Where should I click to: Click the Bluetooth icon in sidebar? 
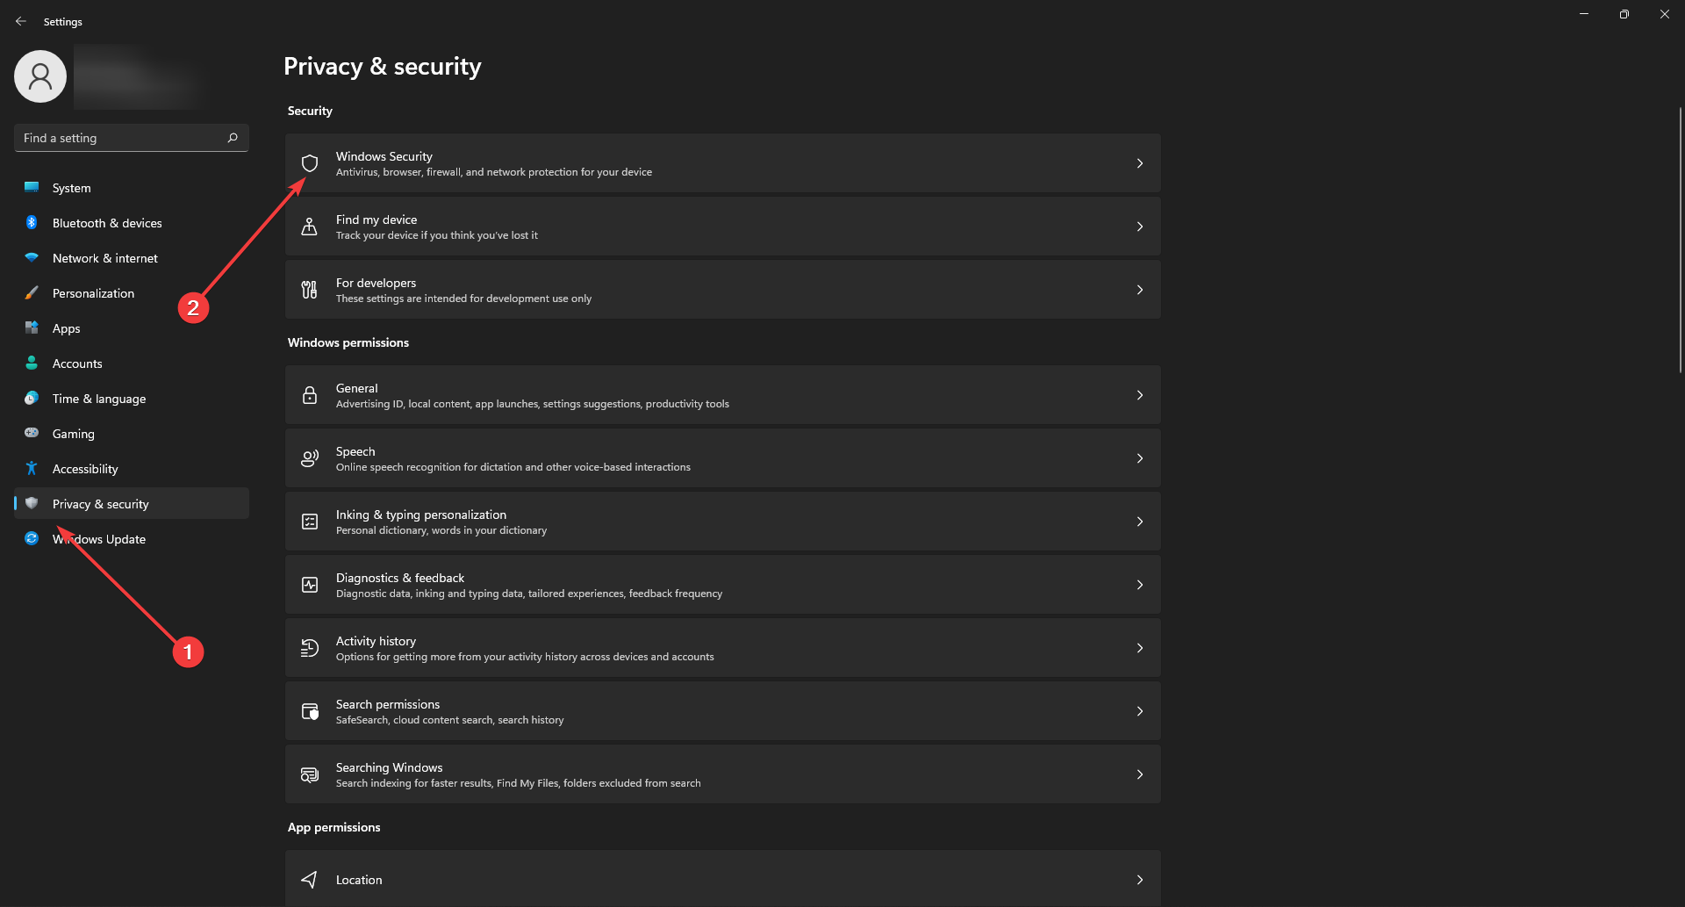click(32, 222)
